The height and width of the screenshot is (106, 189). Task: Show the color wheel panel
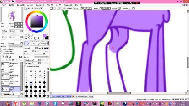point(26,9)
